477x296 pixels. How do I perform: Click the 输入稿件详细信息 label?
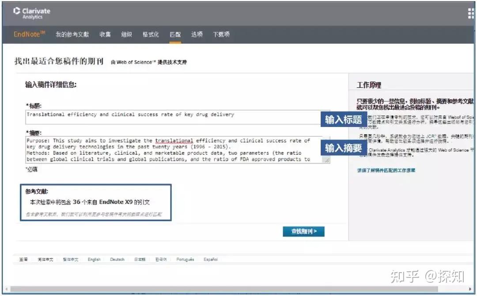tap(51, 85)
